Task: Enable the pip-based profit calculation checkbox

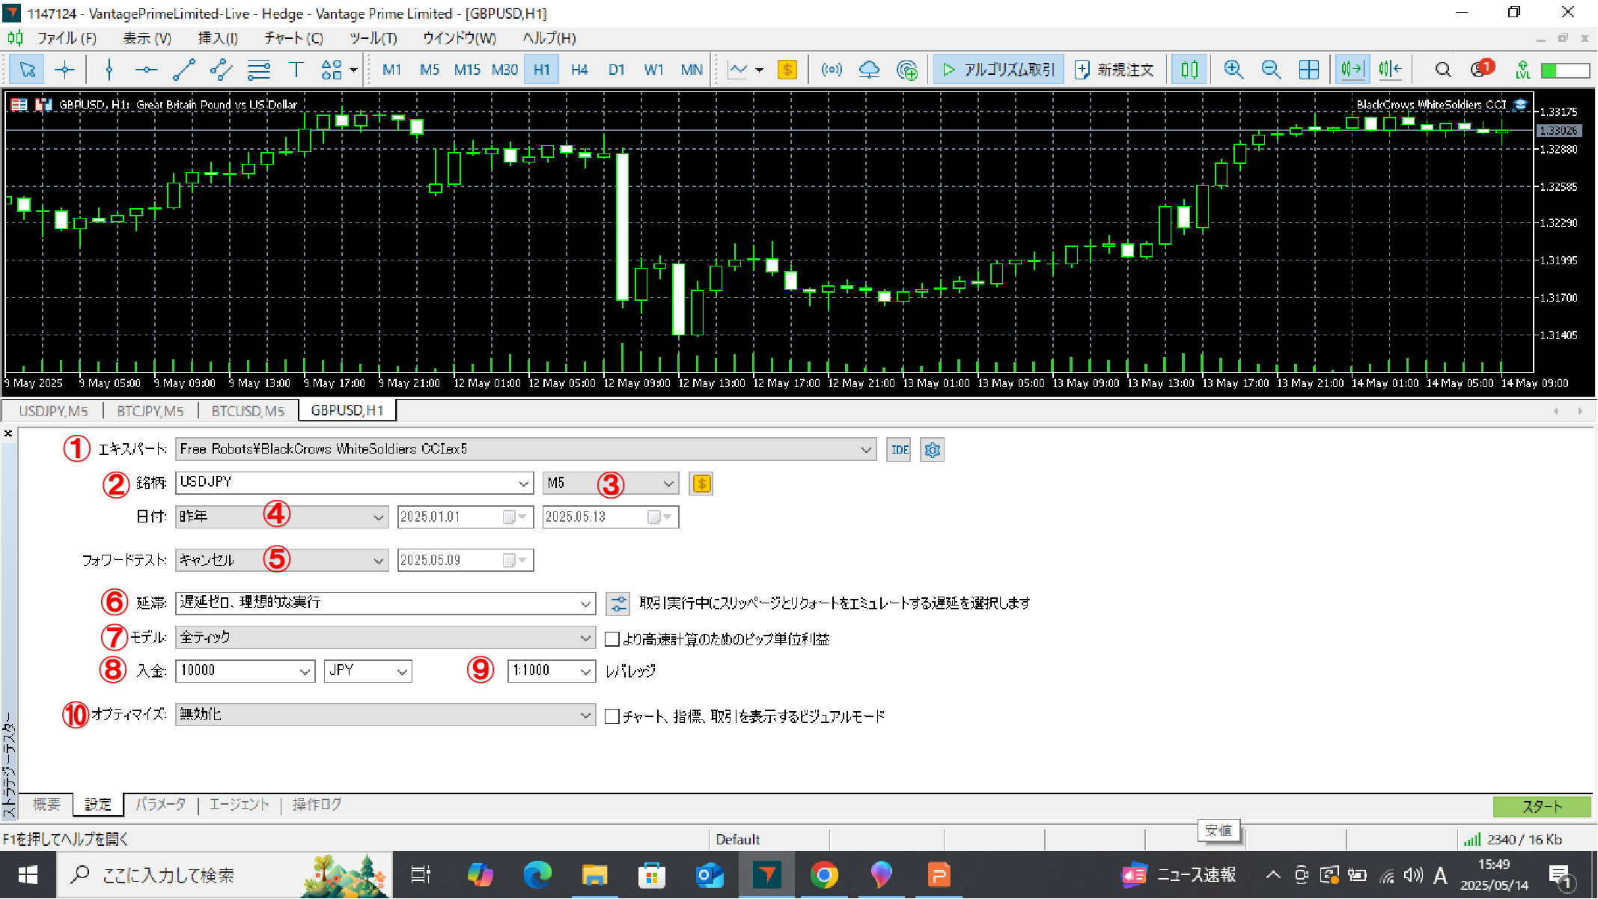Action: pos(612,639)
